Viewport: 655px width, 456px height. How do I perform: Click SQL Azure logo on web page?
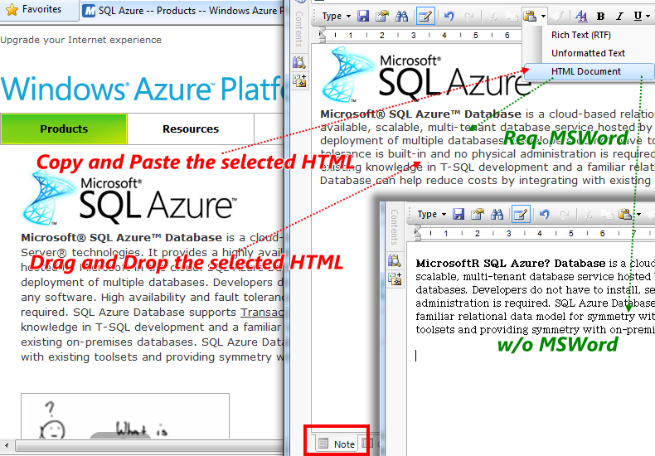pyautogui.click(x=129, y=197)
